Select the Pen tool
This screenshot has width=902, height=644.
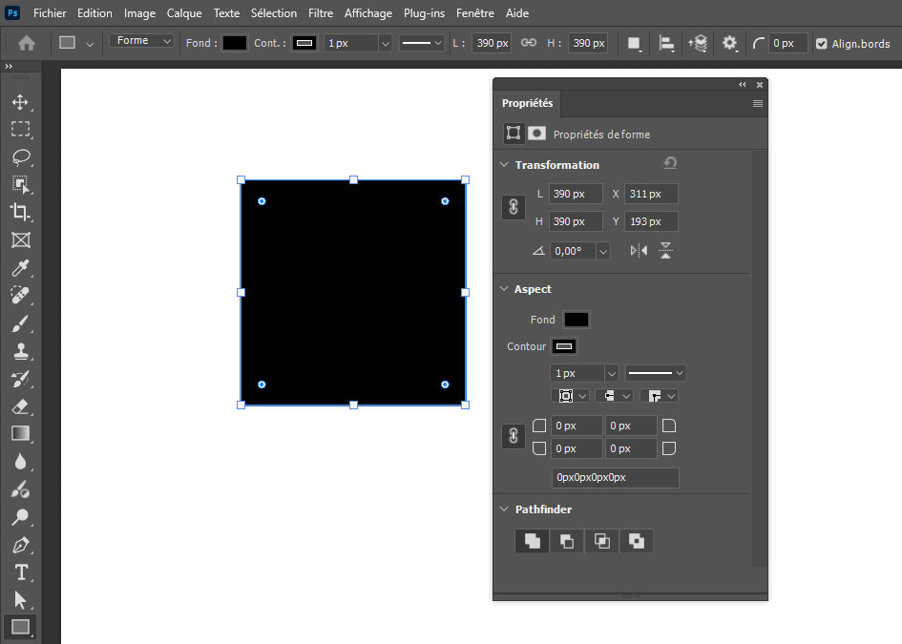pos(20,545)
